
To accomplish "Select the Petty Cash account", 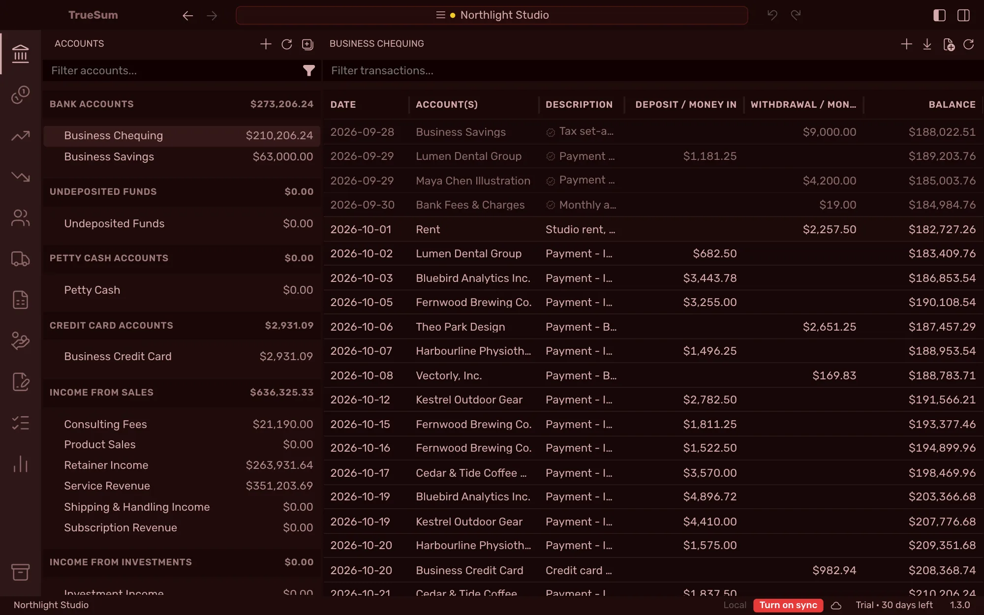I will (182, 290).
